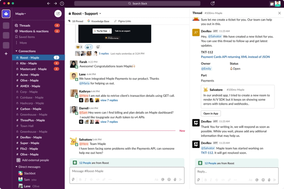
Task: Click the Open in App button
Action: coord(211,113)
